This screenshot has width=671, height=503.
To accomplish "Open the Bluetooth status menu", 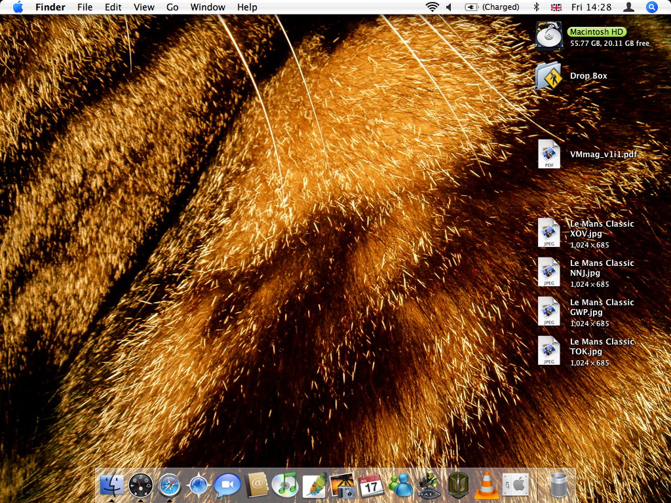I will coord(536,7).
